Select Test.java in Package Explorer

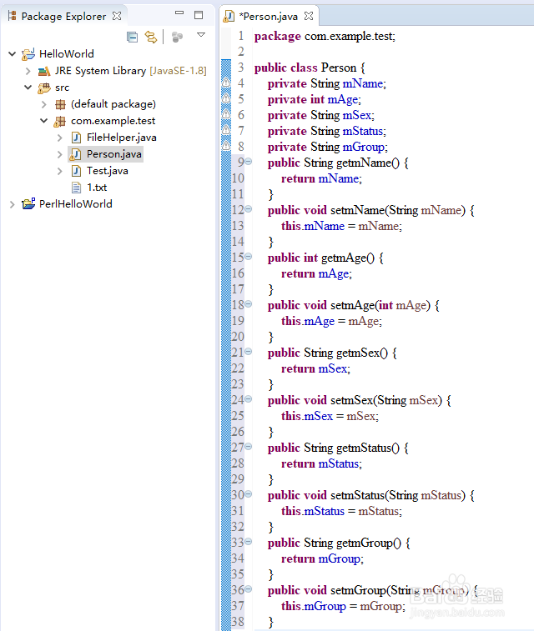(x=107, y=171)
